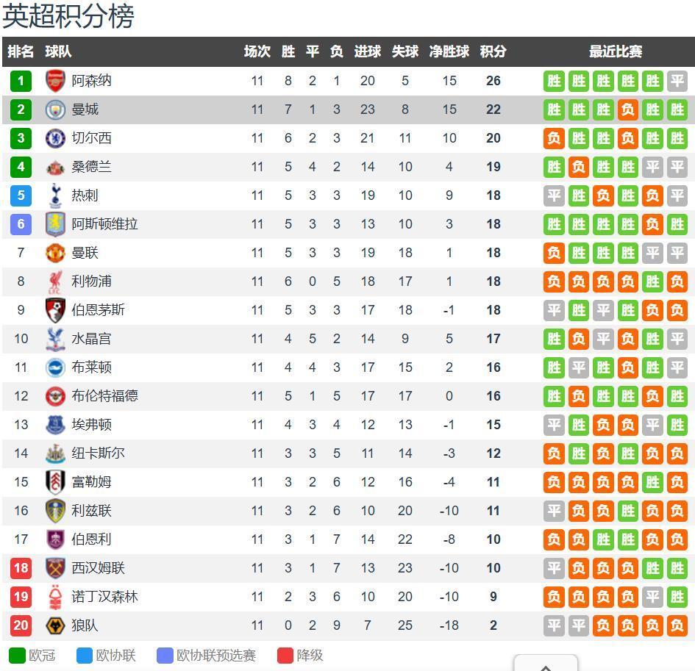The width and height of the screenshot is (695, 671).
Task: Open the 布伦特福德 team link
Action: click(104, 396)
